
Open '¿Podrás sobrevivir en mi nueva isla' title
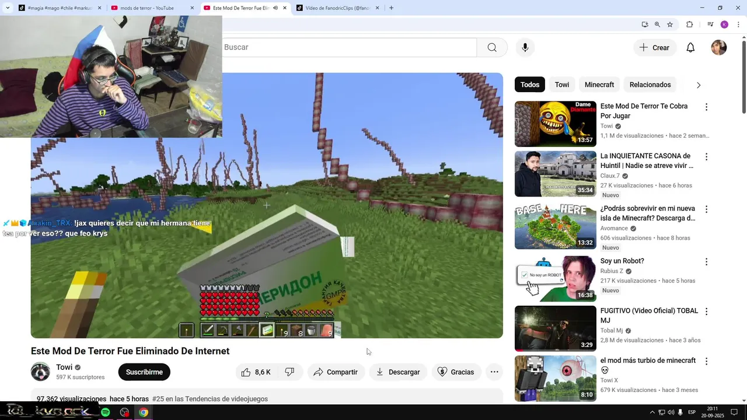tap(648, 213)
